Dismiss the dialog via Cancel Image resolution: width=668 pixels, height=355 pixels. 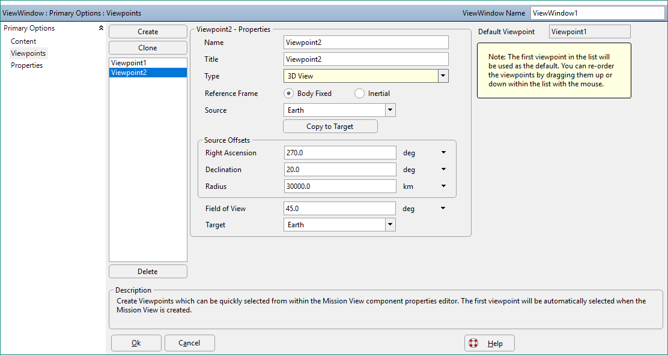(x=189, y=342)
